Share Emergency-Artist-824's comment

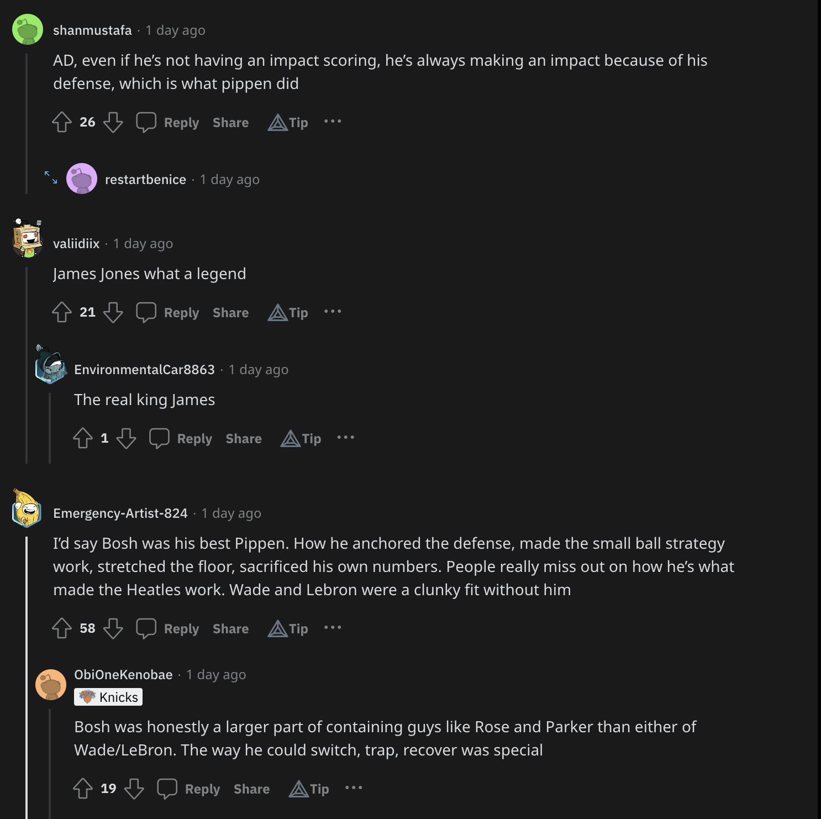pyautogui.click(x=230, y=628)
